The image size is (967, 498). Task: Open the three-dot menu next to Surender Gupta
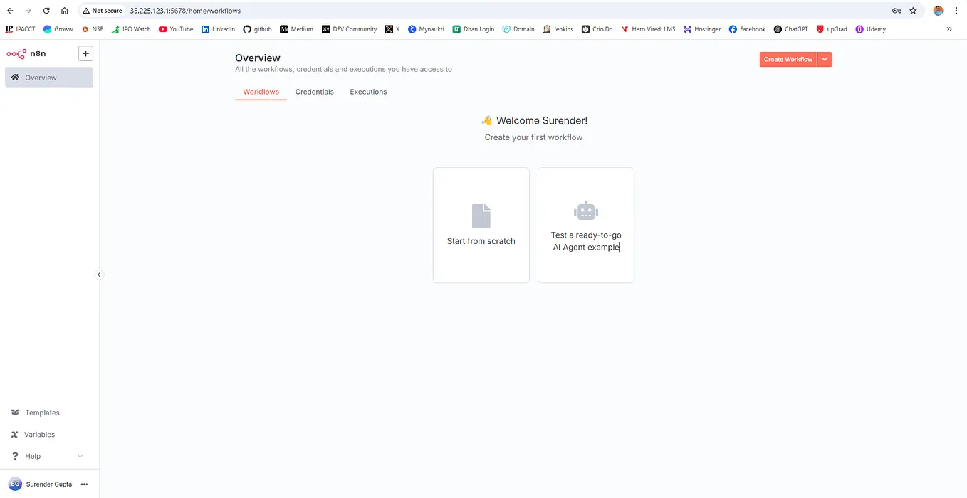(x=84, y=484)
